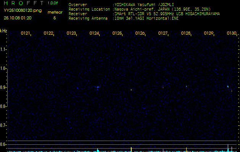240x152 pixels.
Task: Click the 0130 time marker
Action: [x=232, y=33]
